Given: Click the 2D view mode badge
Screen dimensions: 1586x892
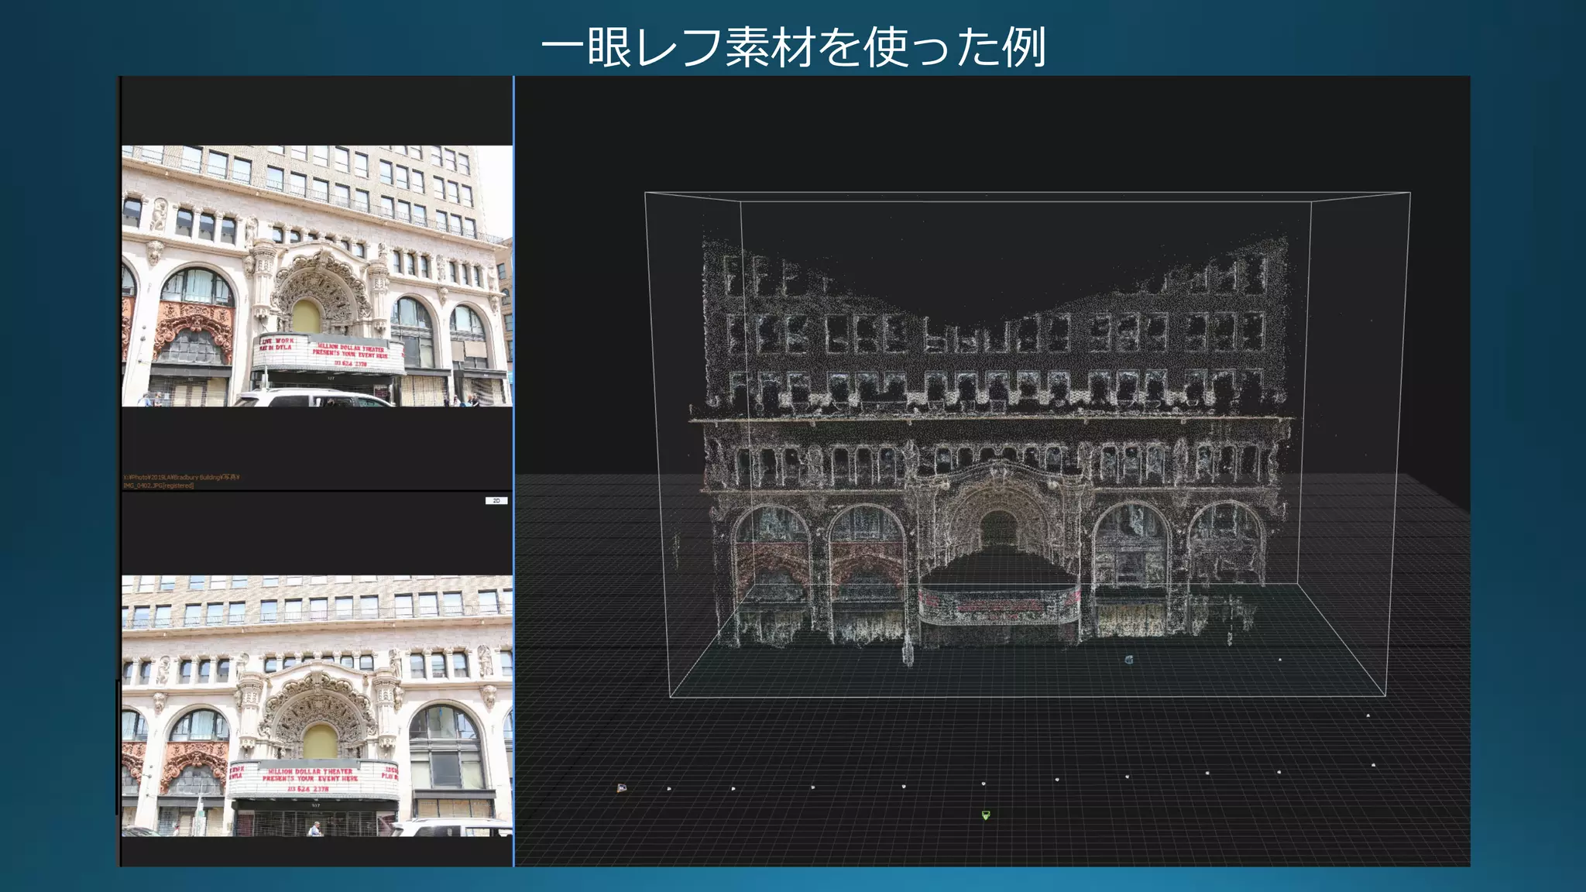Looking at the screenshot, I should [x=496, y=501].
